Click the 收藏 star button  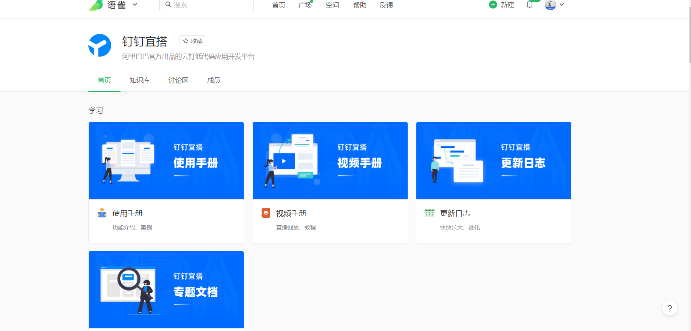(193, 41)
